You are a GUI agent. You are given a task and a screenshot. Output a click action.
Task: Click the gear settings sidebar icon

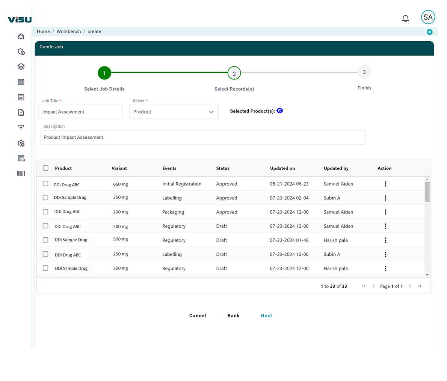click(21, 143)
